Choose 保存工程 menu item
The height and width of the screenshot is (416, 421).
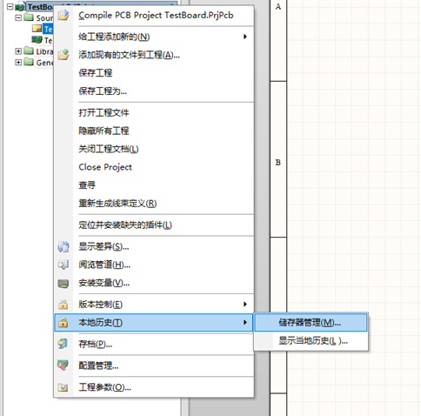pyautogui.click(x=154, y=72)
